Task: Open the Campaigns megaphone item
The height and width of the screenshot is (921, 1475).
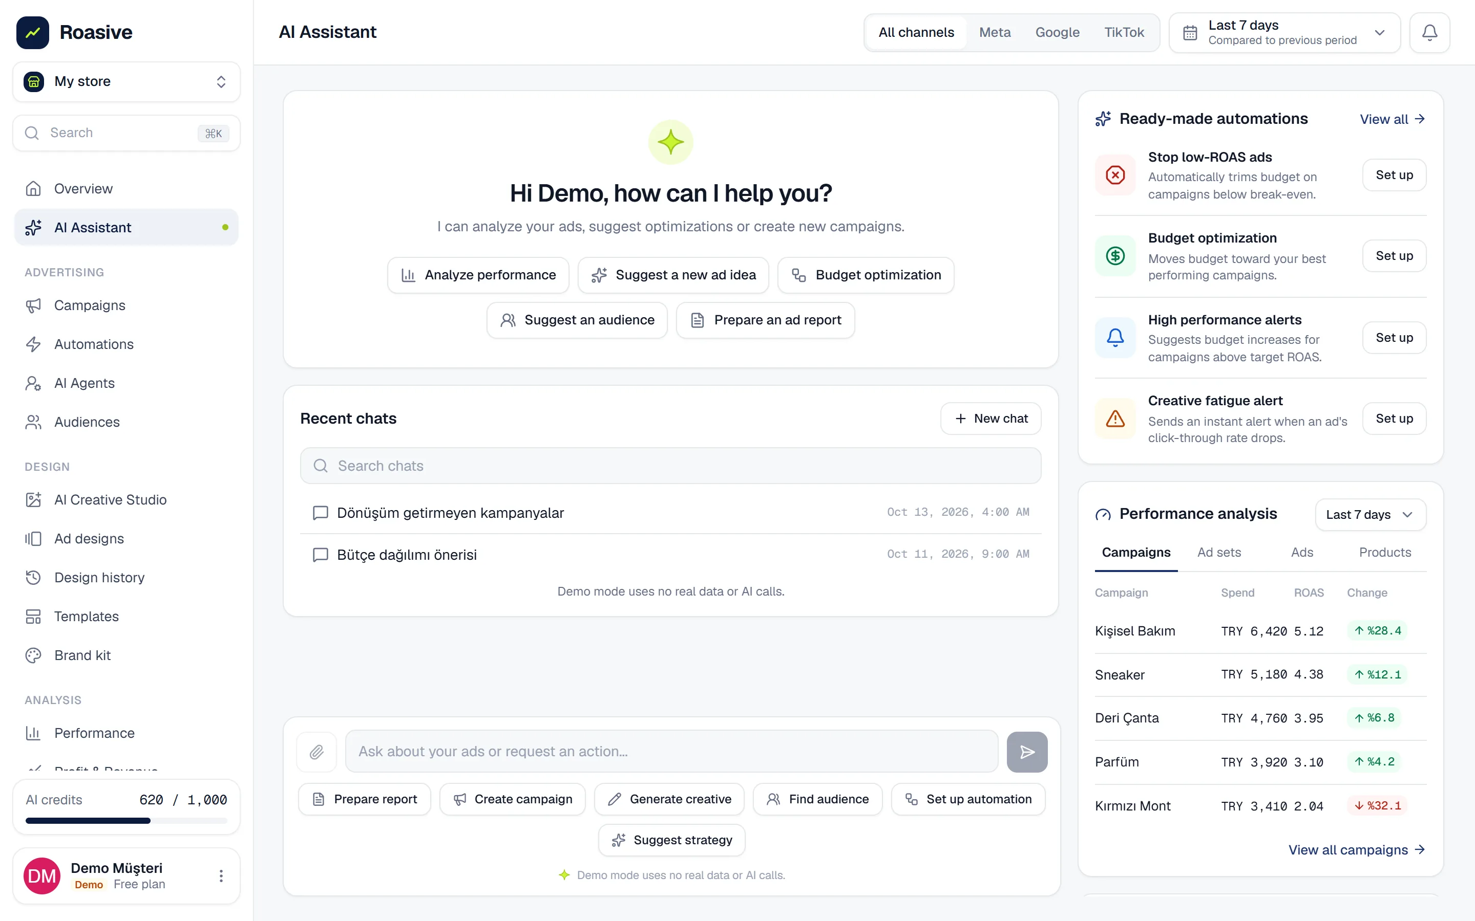Action: (126, 305)
